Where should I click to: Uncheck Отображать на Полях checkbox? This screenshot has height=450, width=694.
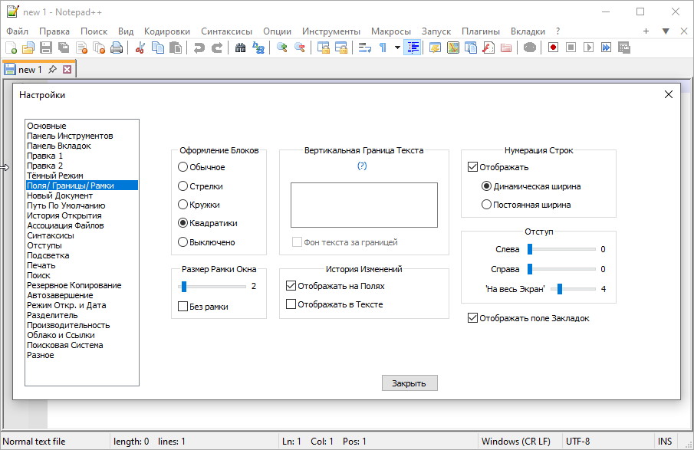tap(291, 286)
